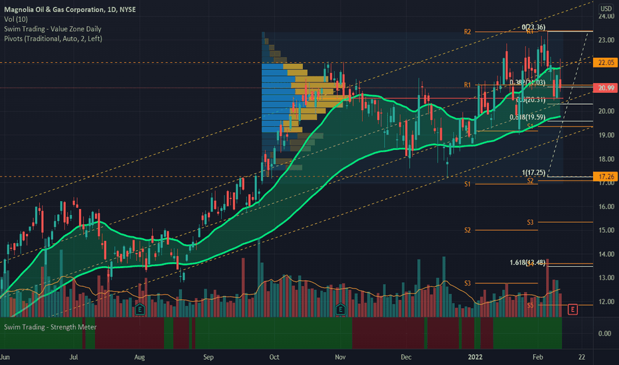Click the 0(23.36) Fibonacci level label
619x365 pixels.
click(x=534, y=27)
